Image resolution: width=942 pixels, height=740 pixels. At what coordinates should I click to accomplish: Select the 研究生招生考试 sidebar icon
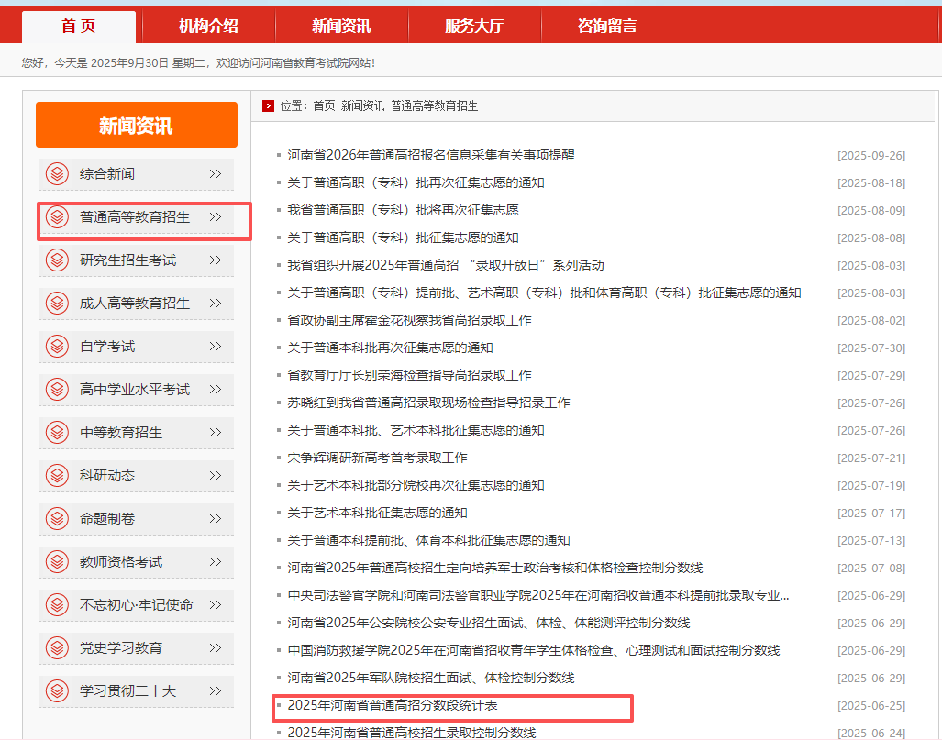[57, 260]
